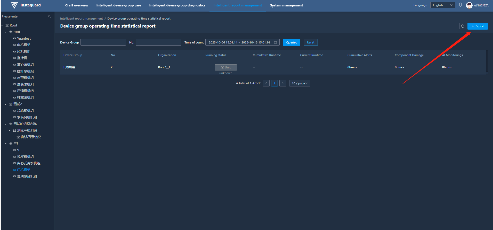Open Intelligent report management in top menu

pos(238,5)
